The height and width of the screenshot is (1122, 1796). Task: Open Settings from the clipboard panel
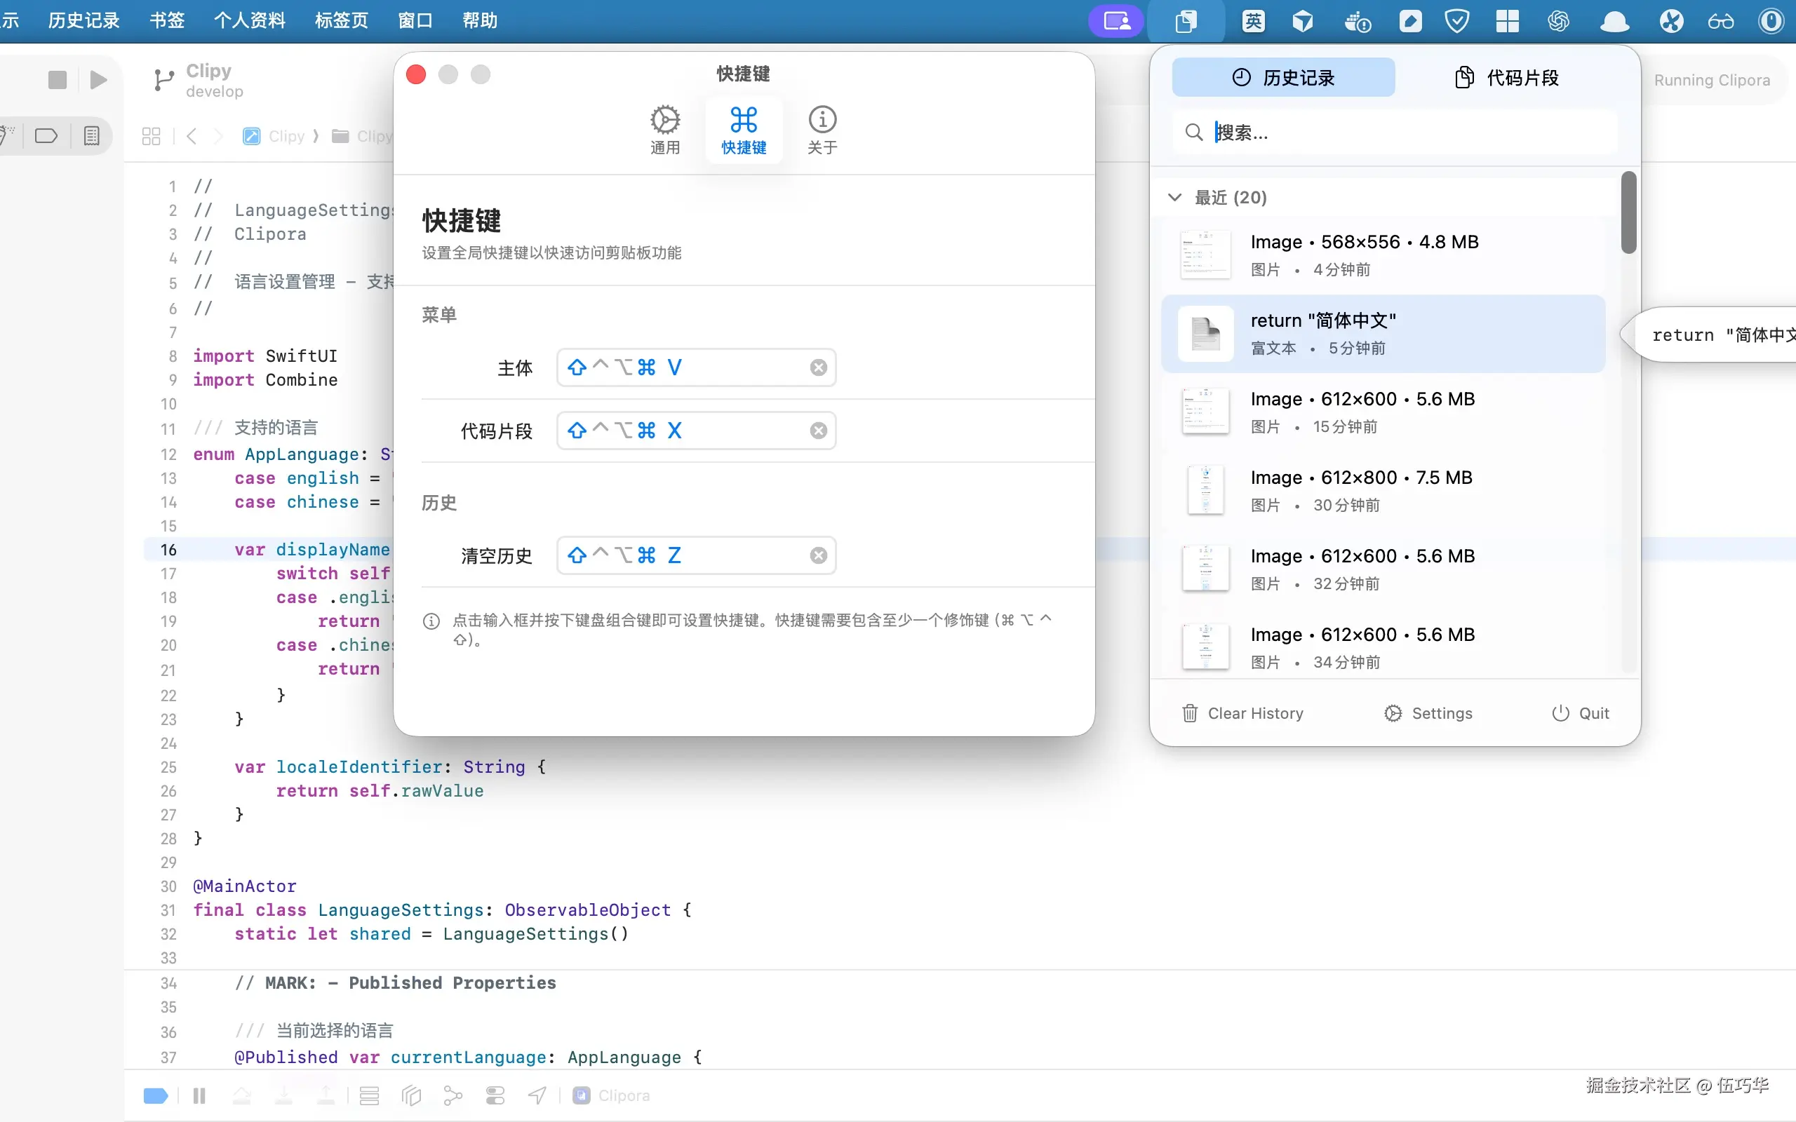[x=1428, y=713]
